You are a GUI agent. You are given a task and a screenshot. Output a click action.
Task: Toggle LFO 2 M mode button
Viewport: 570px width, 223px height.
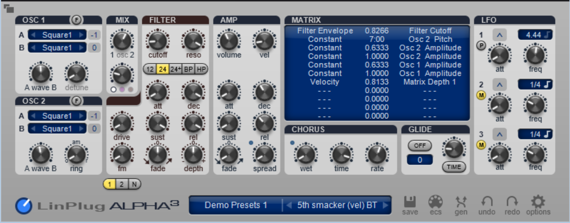tap(481, 95)
